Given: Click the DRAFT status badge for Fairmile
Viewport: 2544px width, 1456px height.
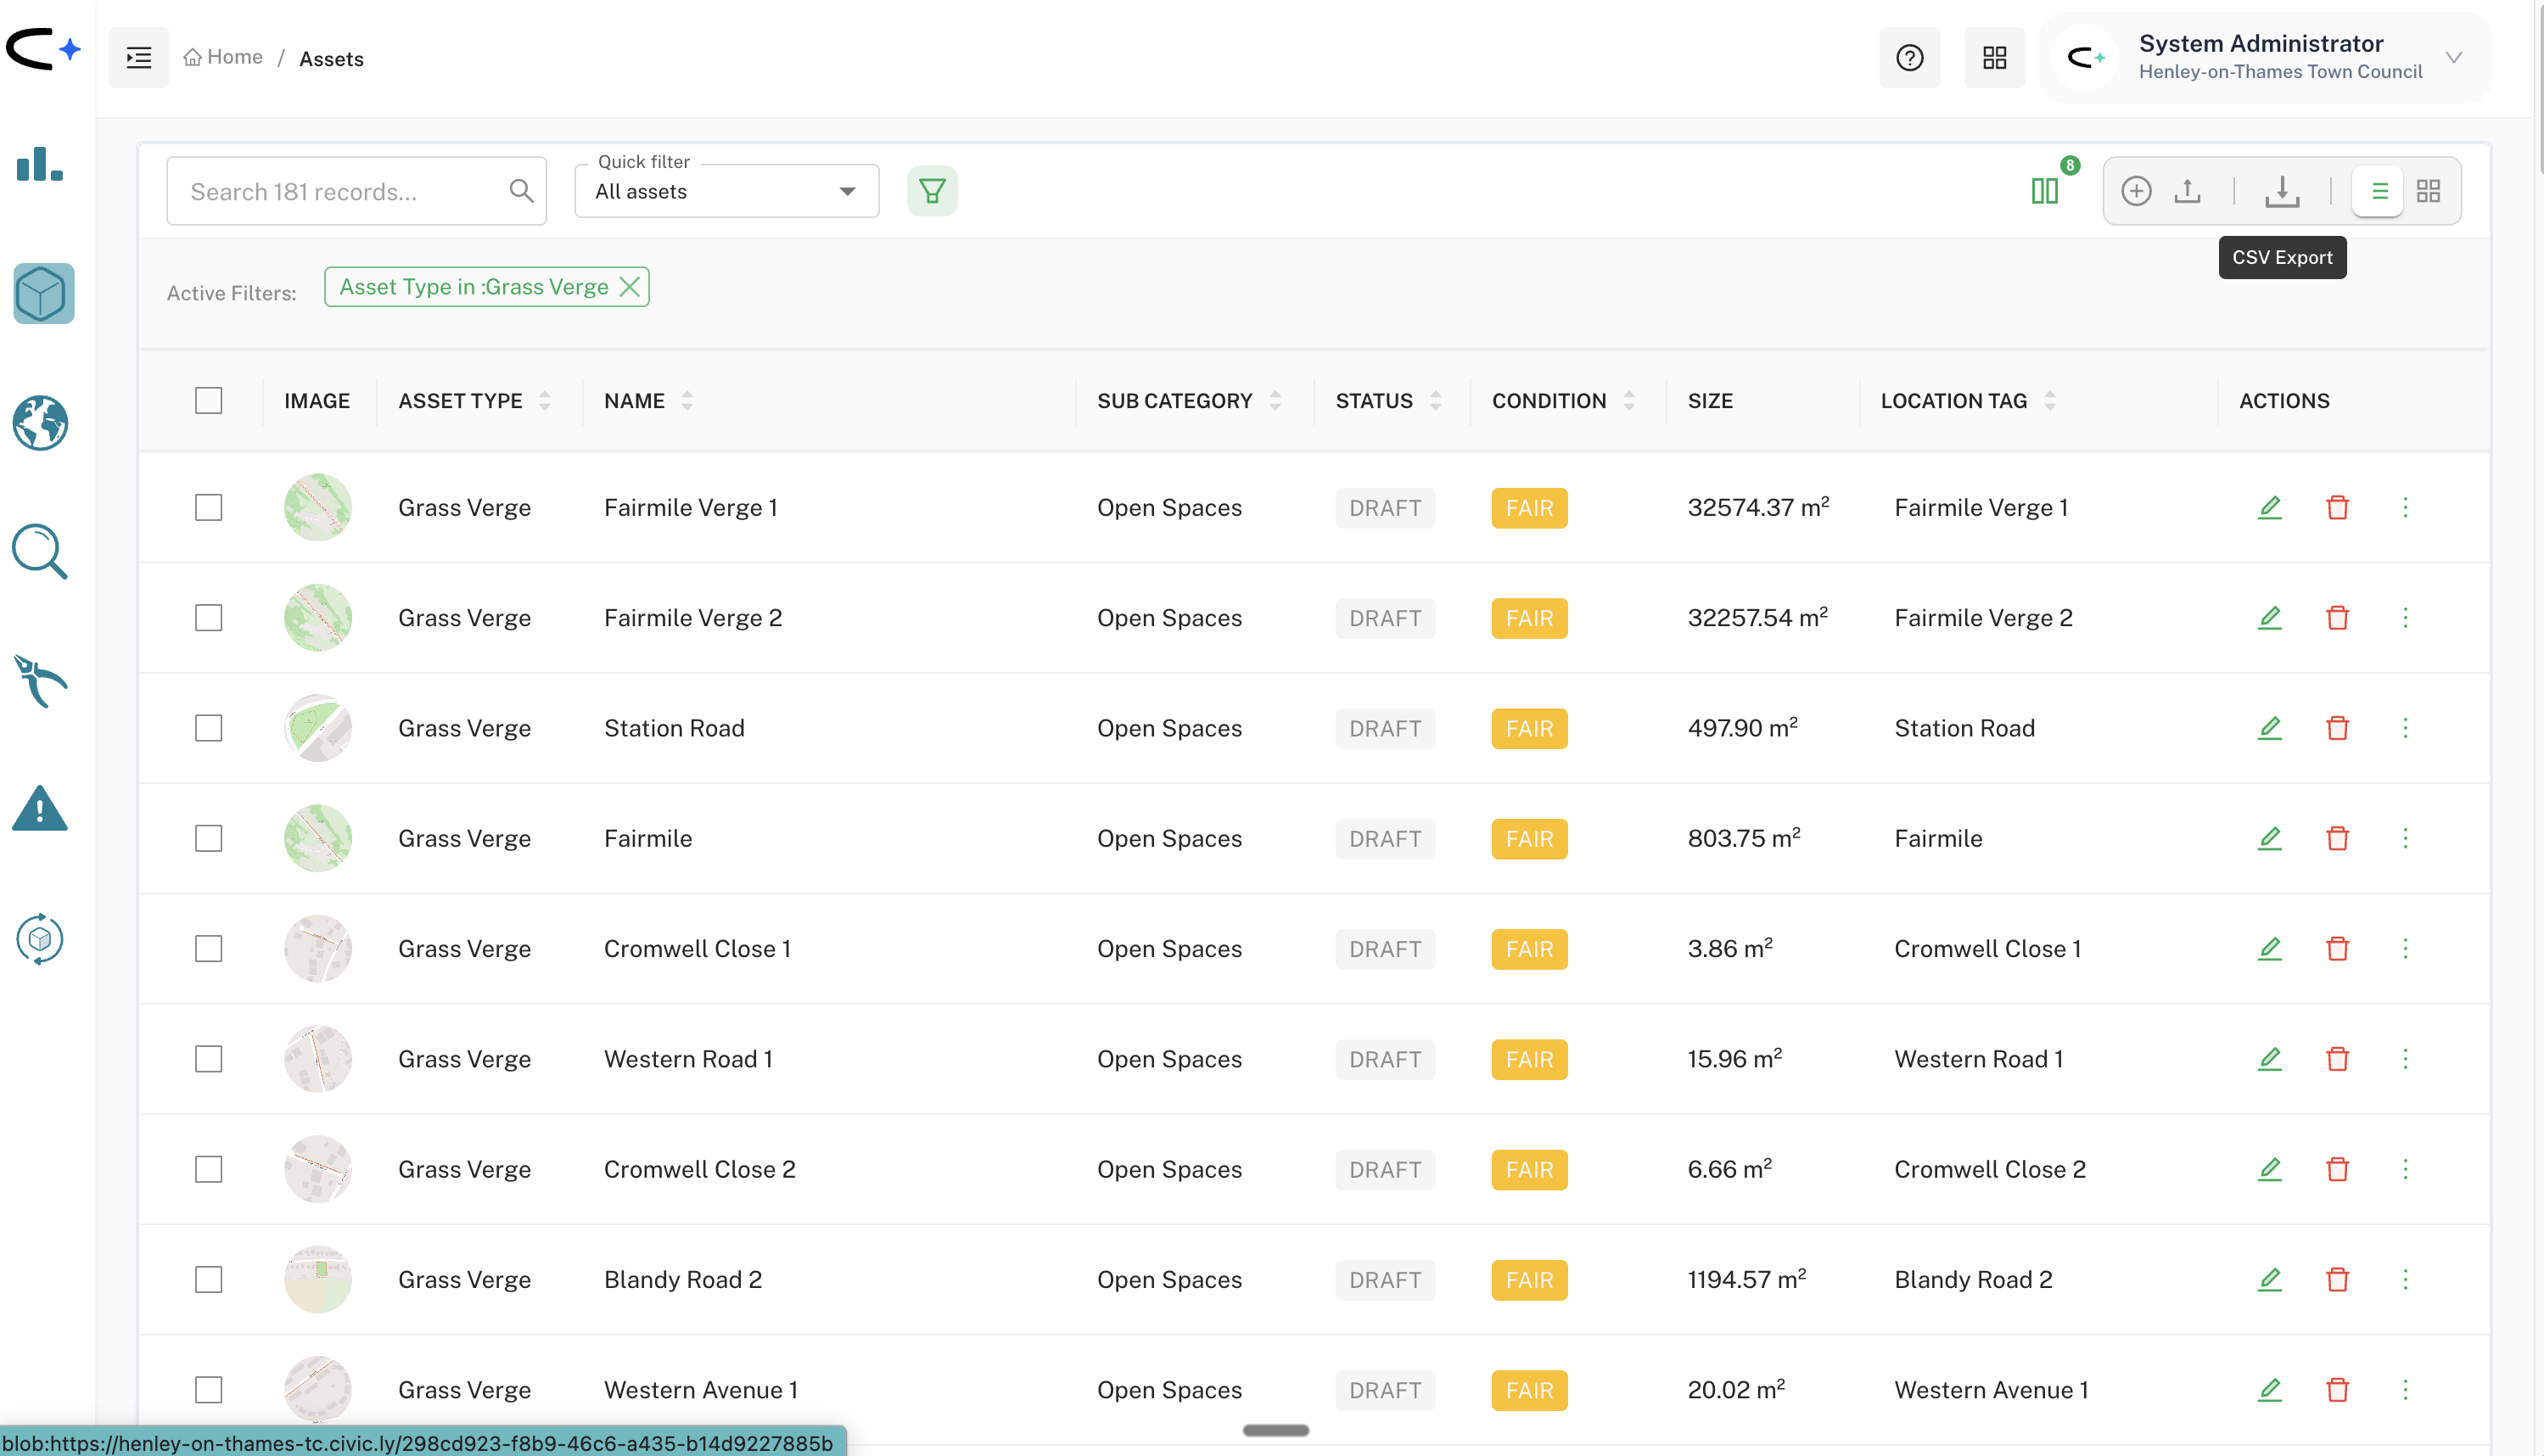Looking at the screenshot, I should tap(1385, 838).
